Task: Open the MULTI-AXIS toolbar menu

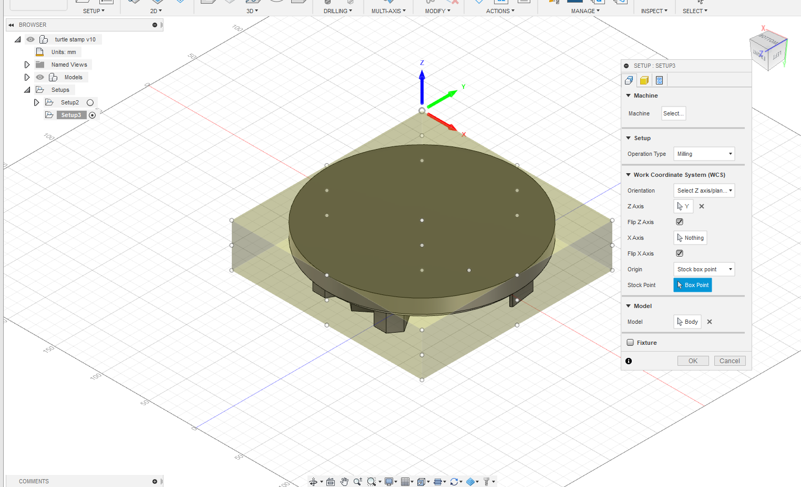Action: coord(388,11)
